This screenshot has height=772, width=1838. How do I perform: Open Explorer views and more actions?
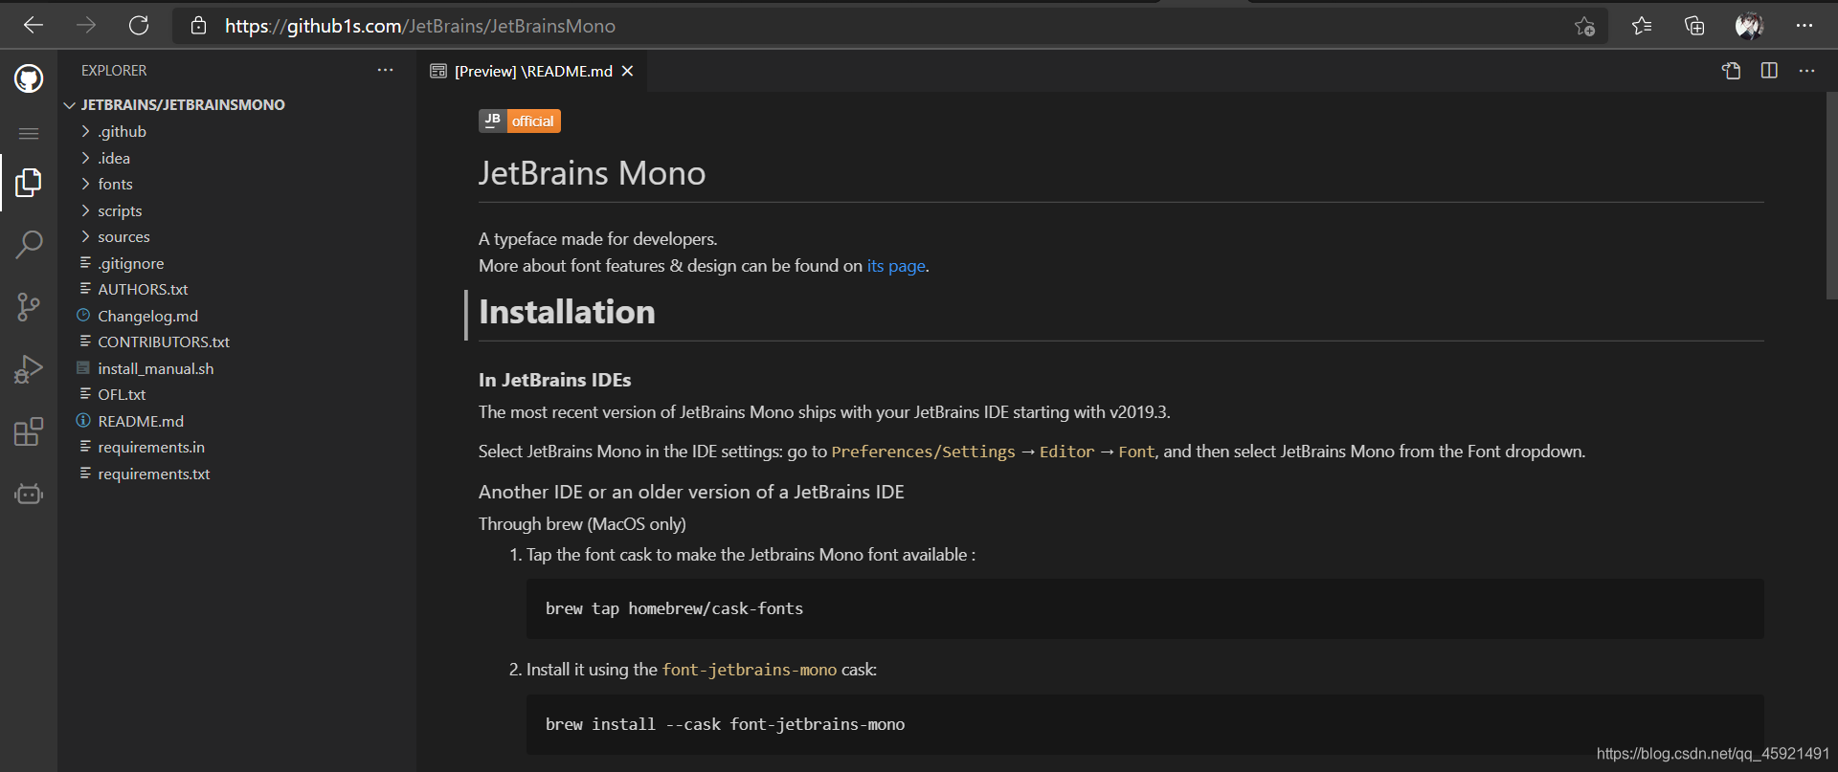[385, 70]
